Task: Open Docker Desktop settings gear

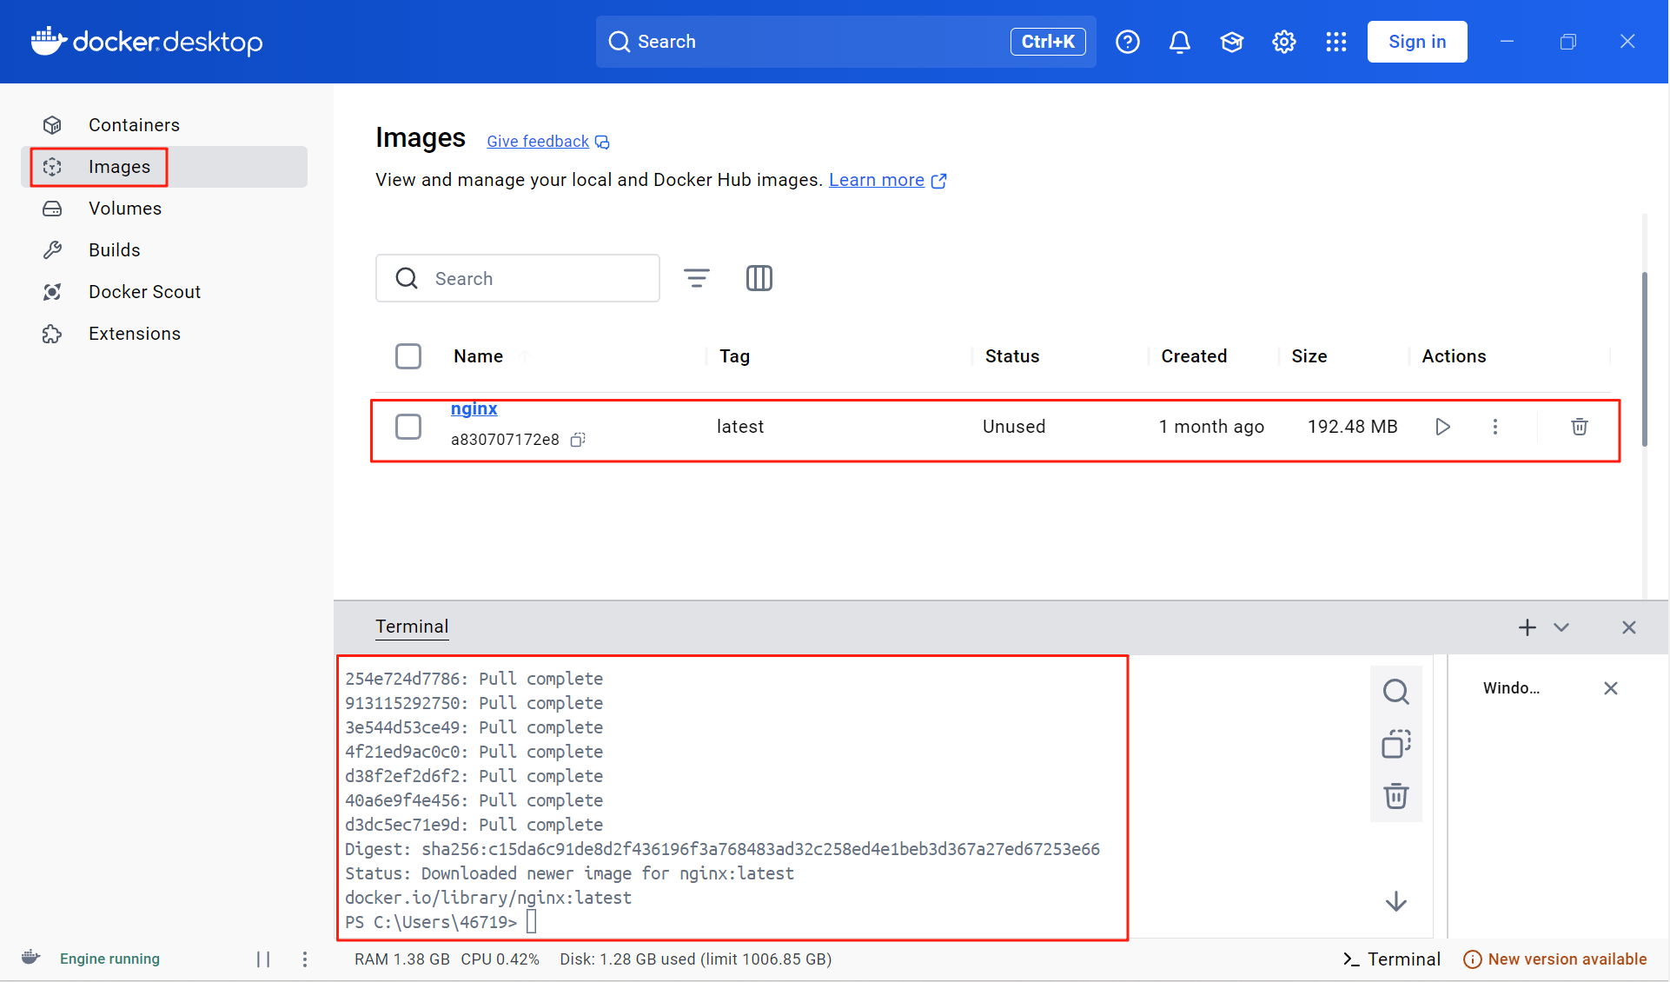Action: tap(1283, 42)
